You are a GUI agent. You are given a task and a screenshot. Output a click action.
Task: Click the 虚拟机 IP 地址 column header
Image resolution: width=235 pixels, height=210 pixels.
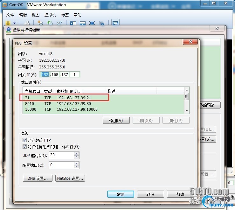[80, 91]
